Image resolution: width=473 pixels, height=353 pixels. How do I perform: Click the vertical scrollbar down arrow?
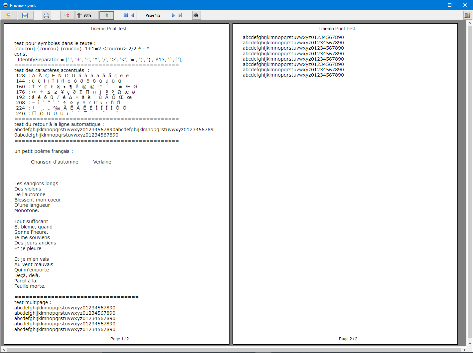470,343
